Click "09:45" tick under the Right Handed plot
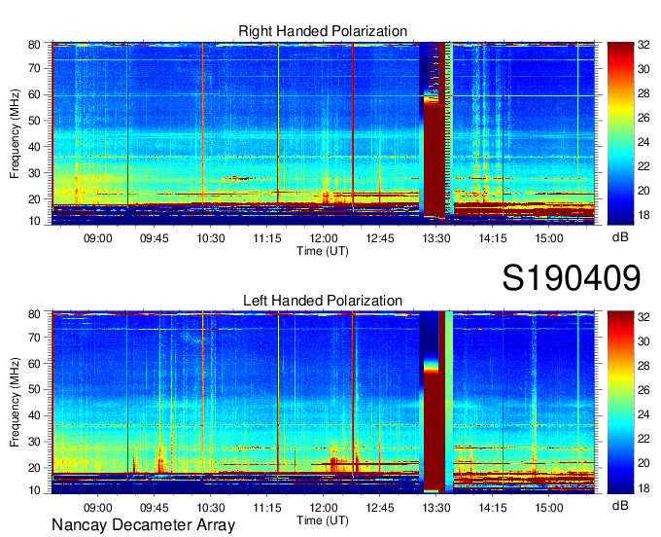 [155, 238]
